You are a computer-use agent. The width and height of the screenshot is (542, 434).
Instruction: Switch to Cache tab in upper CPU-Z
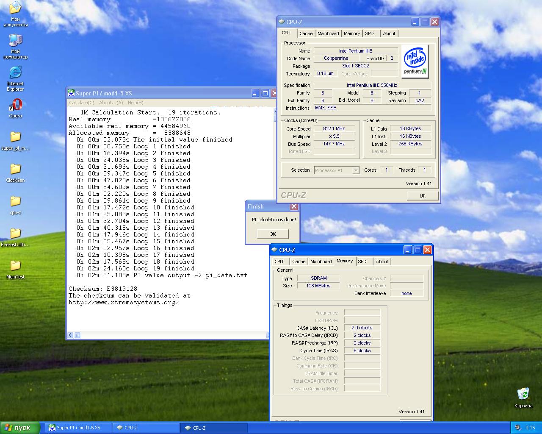click(306, 33)
